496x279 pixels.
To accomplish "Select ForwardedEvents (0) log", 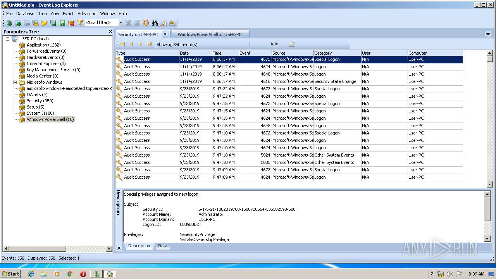I will point(46,51).
